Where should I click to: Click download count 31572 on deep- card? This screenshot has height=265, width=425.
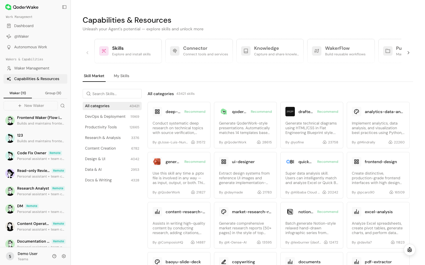198,142
